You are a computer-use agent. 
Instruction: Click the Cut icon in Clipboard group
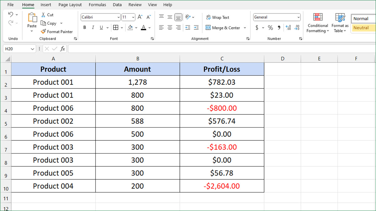pos(48,14)
